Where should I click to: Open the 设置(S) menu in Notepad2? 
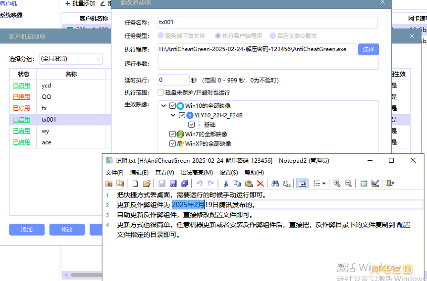pos(229,172)
